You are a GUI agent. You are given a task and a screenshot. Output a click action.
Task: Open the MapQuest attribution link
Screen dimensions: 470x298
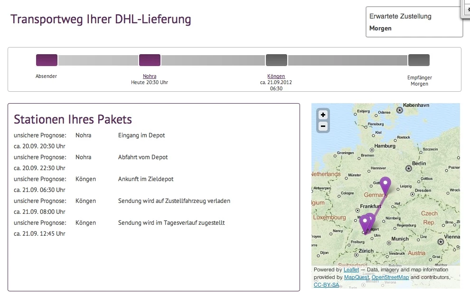[x=357, y=277]
